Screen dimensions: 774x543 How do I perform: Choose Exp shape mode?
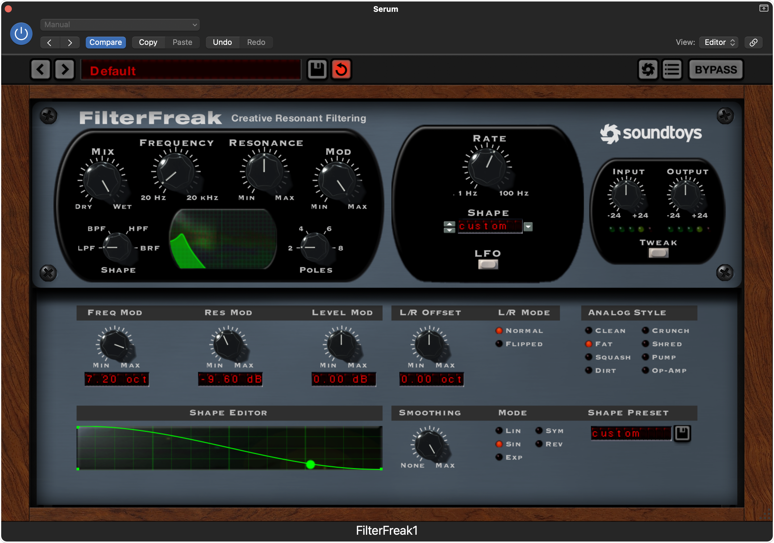(x=499, y=457)
